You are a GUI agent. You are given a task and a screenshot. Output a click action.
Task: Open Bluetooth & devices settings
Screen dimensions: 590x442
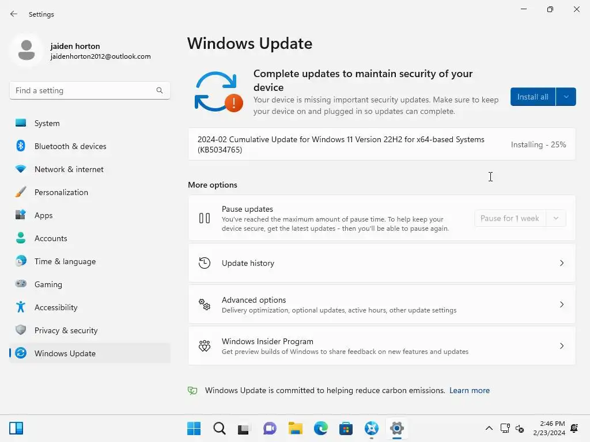tap(90, 146)
